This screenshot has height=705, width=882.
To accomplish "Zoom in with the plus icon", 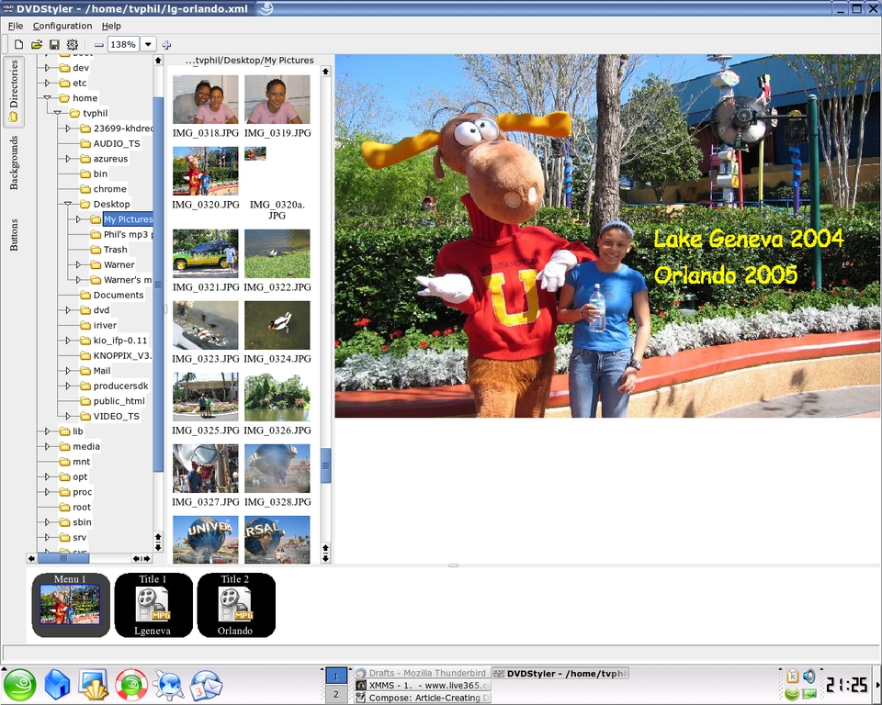I will click(x=166, y=44).
